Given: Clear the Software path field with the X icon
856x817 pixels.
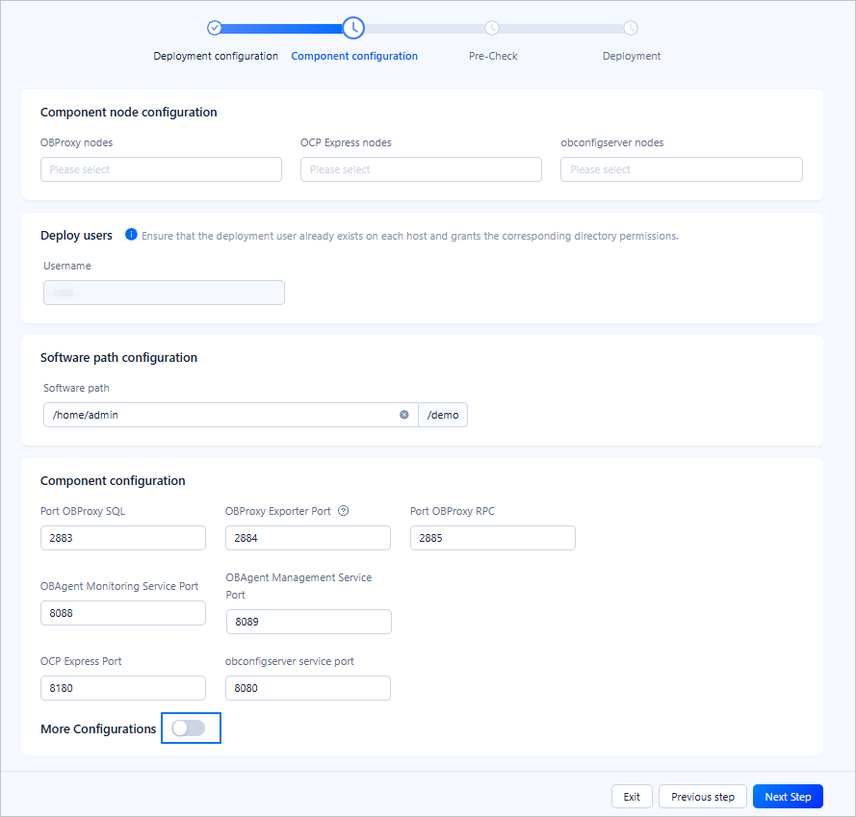Looking at the screenshot, I should pyautogui.click(x=404, y=415).
